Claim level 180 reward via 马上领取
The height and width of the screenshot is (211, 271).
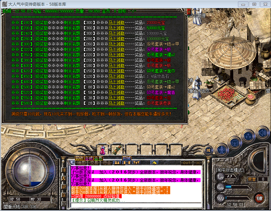(x=117, y=23)
